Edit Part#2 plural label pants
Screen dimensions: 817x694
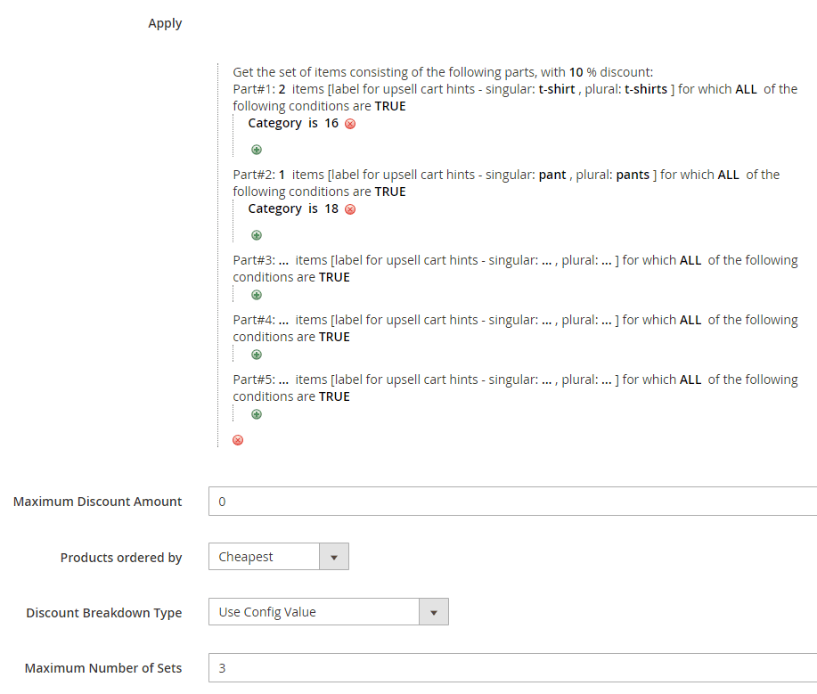(633, 175)
